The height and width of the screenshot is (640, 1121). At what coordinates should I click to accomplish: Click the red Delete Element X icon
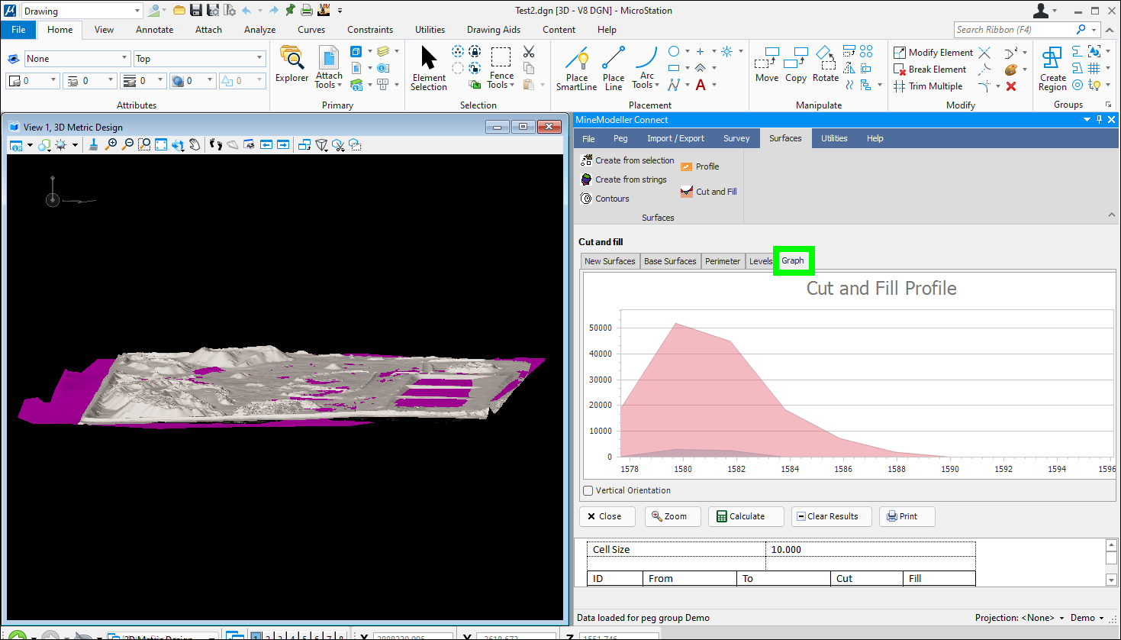(x=1011, y=86)
